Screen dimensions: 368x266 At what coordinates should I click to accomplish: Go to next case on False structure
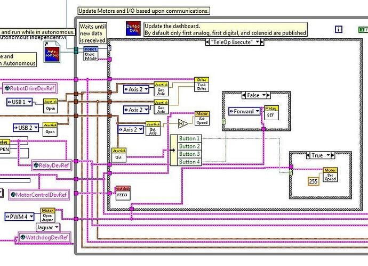click(x=268, y=95)
